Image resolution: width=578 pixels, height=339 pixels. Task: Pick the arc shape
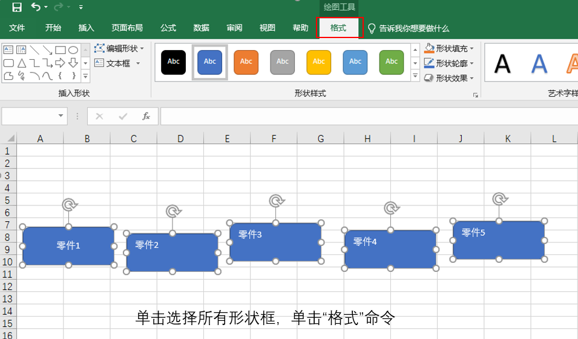point(34,76)
